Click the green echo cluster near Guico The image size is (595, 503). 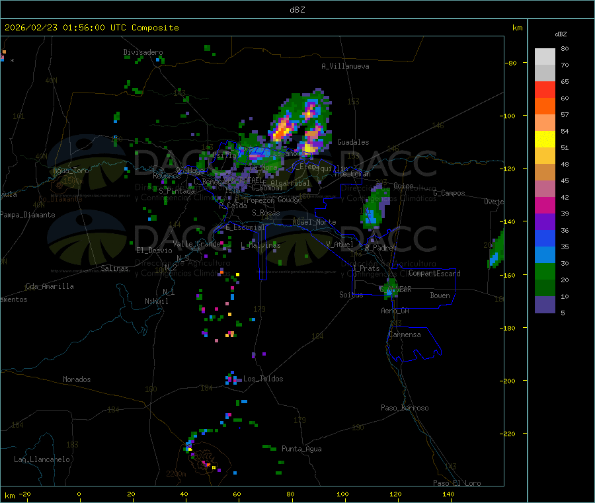[375, 208]
